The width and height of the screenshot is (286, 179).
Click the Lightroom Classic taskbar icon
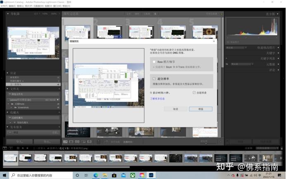[x=151, y=175]
